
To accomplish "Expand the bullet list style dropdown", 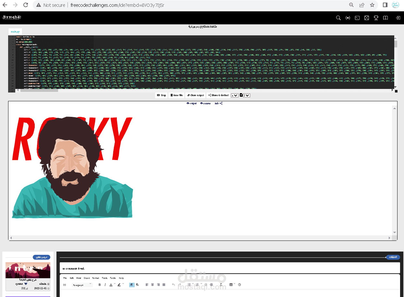I will click(193, 284).
